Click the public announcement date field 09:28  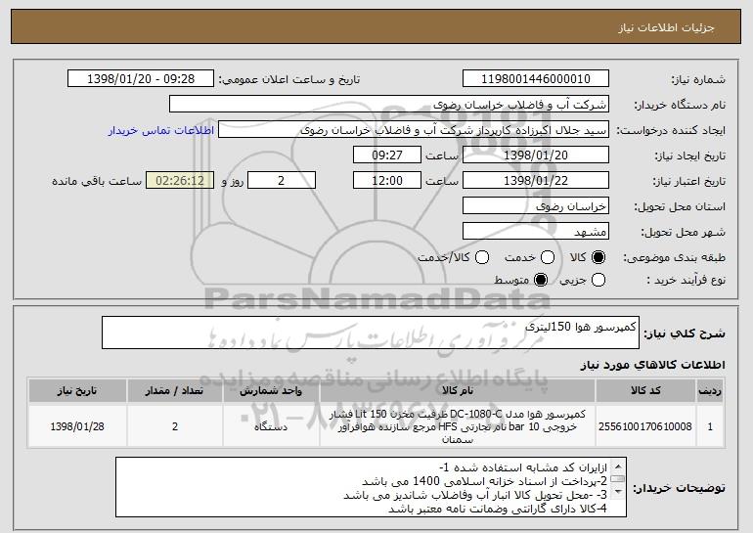pyautogui.click(x=141, y=79)
